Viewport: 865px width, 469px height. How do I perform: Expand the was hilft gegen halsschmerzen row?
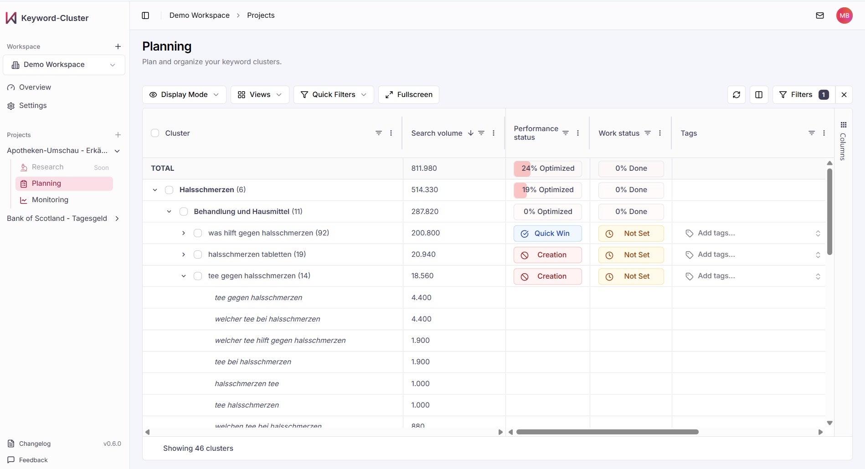(x=183, y=233)
